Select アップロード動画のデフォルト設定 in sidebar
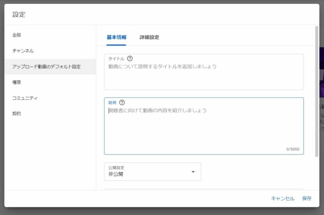 point(46,67)
